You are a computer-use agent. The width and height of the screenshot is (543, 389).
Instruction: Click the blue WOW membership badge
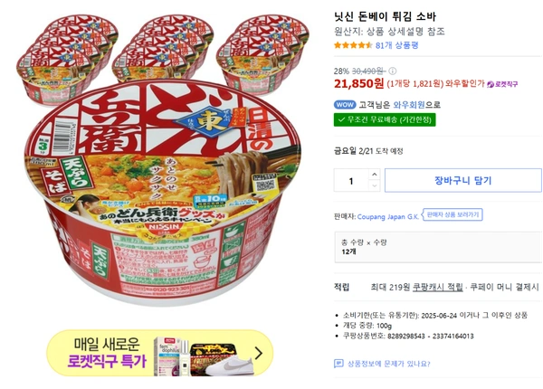[x=345, y=104]
